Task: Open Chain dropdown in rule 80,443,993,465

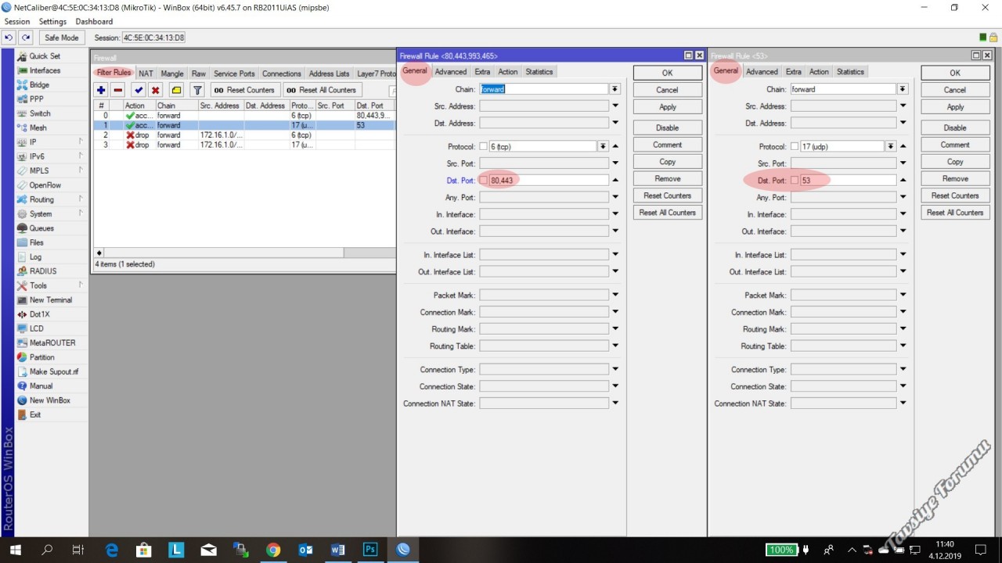Action: [x=615, y=89]
